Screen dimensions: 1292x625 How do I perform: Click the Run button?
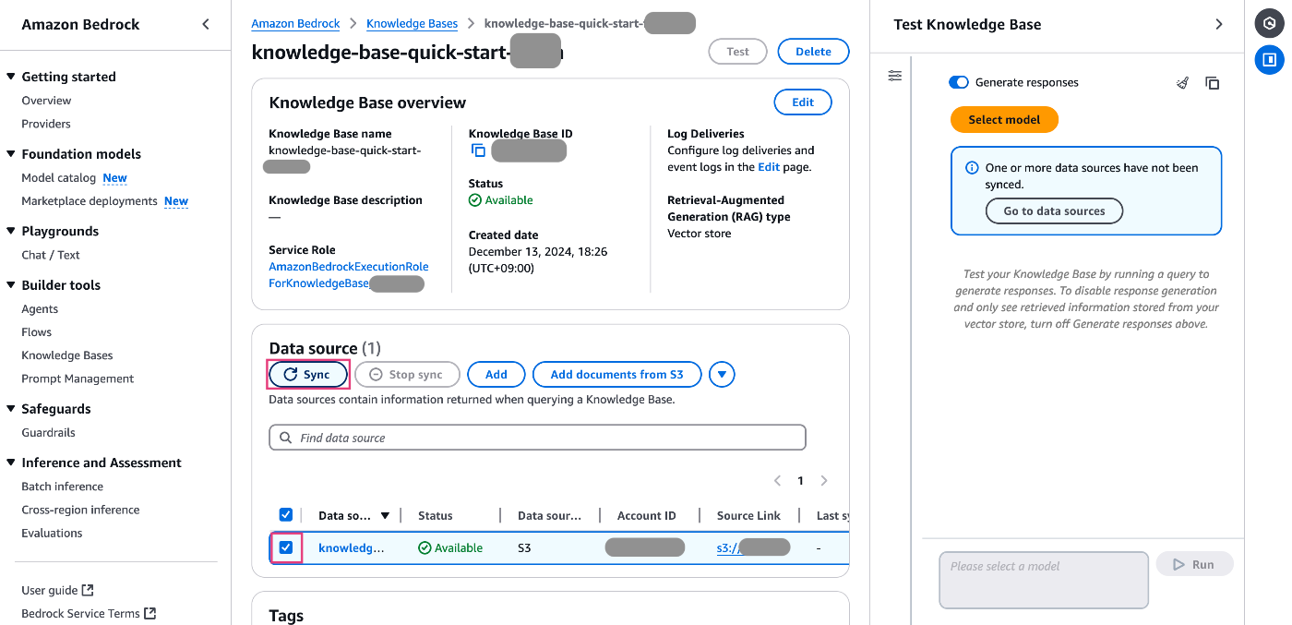click(1194, 564)
